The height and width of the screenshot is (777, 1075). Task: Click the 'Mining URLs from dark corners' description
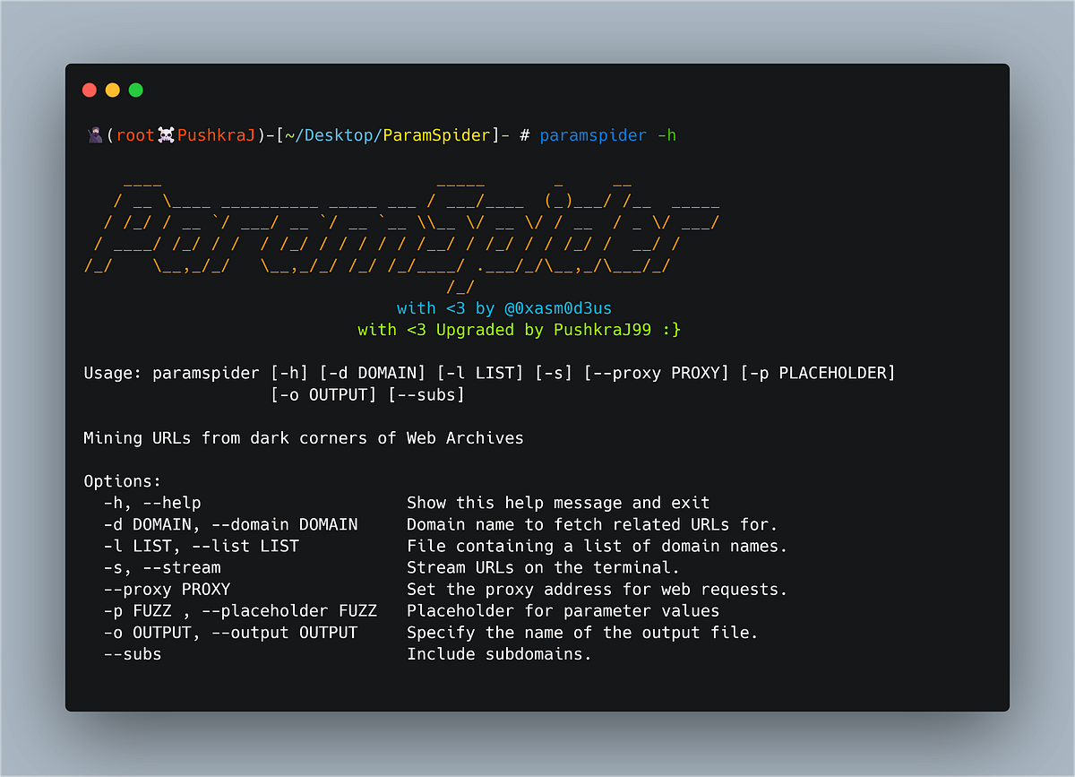click(304, 438)
